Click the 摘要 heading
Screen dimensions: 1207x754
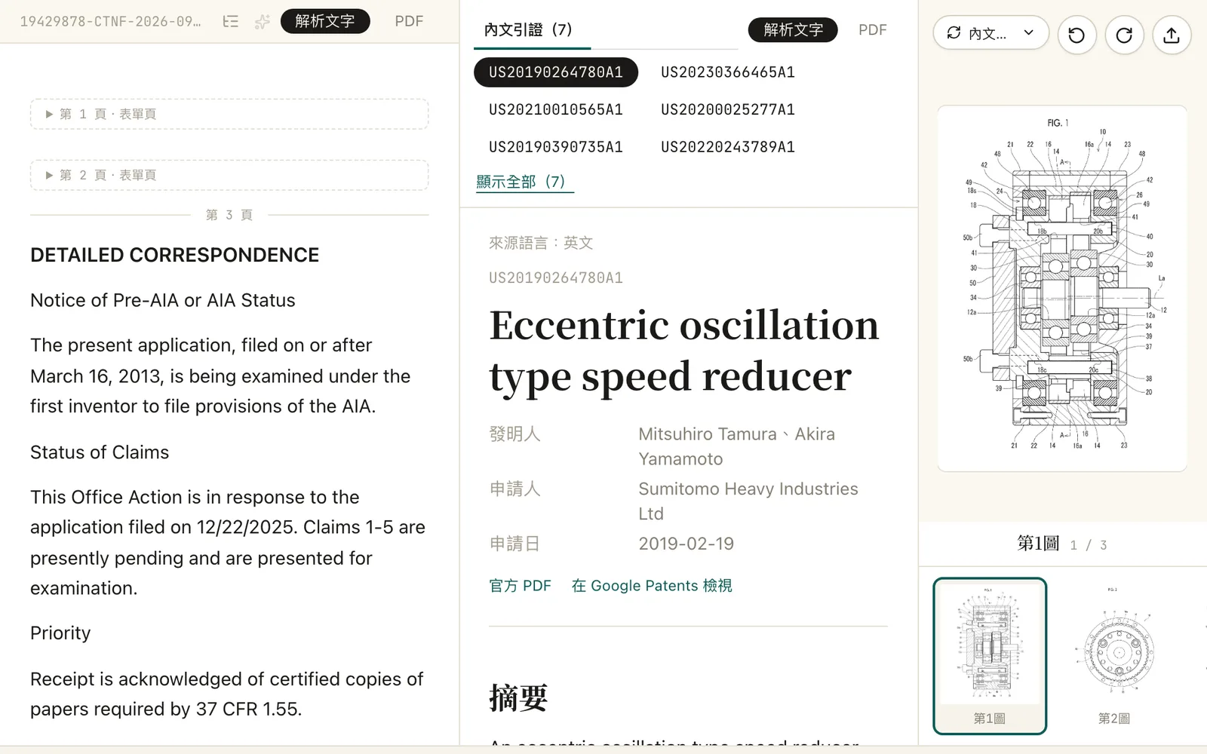518,697
